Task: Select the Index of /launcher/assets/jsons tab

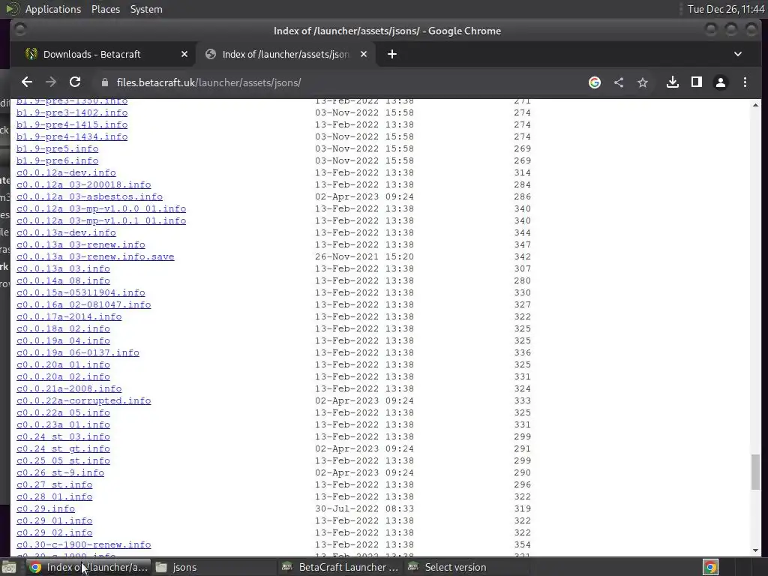Action: [x=286, y=54]
